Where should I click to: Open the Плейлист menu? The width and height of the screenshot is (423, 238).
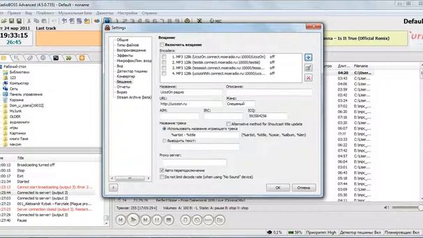[x=45, y=13]
